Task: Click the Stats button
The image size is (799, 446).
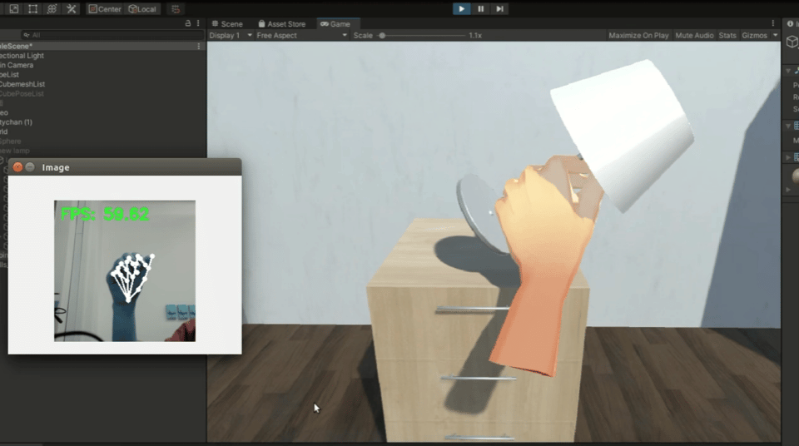Action: 727,36
